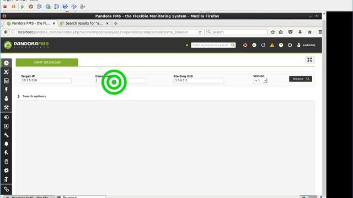Click the (admin) user link
The image size is (353, 198).
[x=309, y=45]
